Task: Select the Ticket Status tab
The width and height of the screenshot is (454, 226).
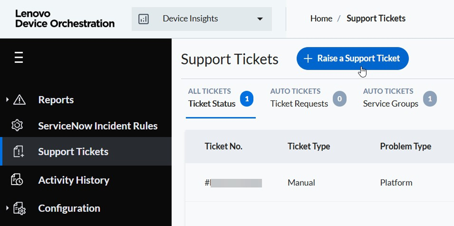Action: [212, 98]
